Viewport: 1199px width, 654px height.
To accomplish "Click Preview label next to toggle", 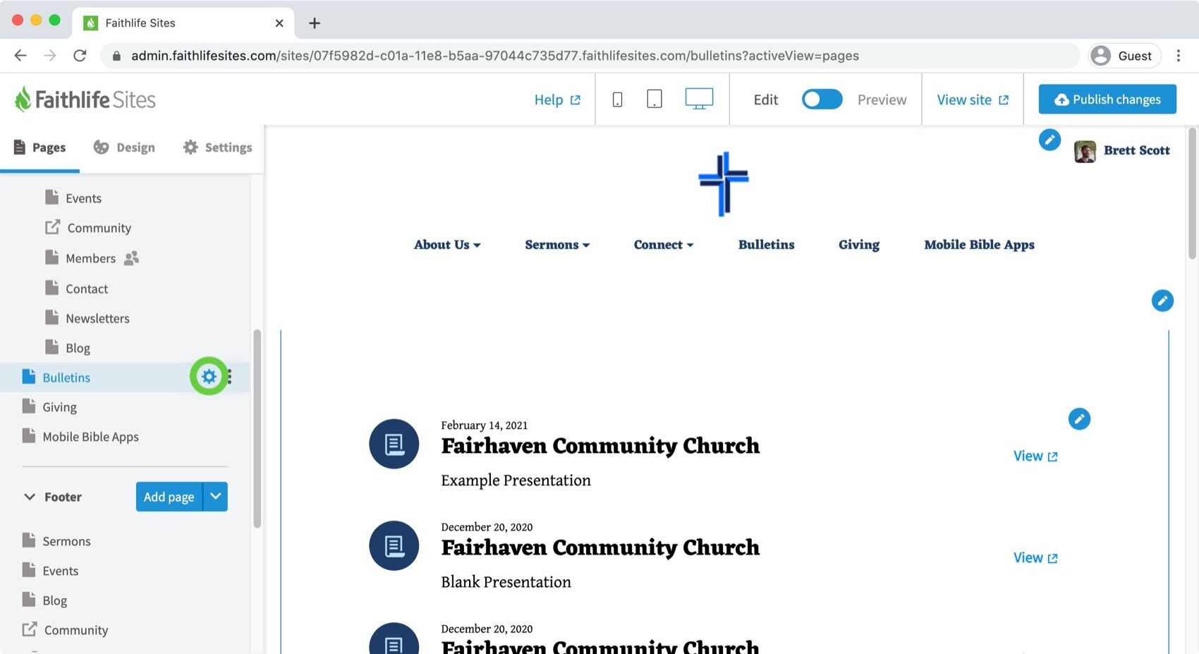I will [882, 99].
